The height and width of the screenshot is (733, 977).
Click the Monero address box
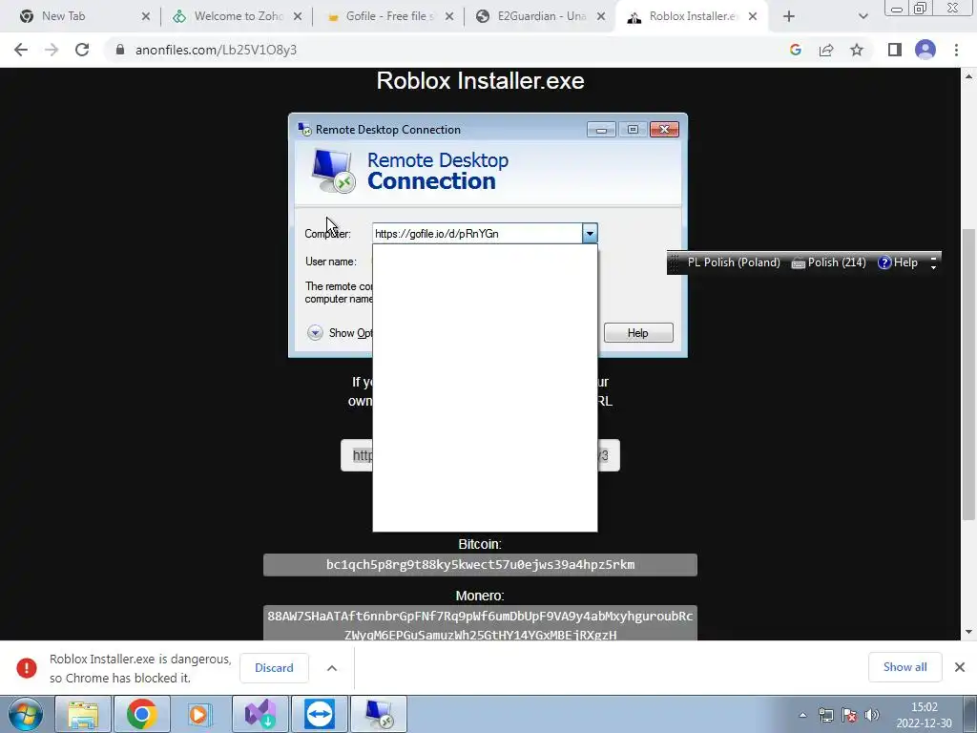click(480, 623)
